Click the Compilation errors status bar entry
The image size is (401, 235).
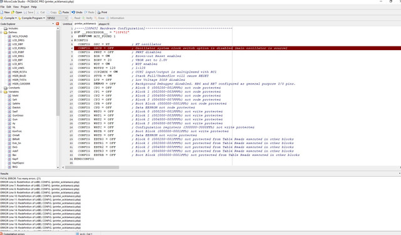point(13,234)
